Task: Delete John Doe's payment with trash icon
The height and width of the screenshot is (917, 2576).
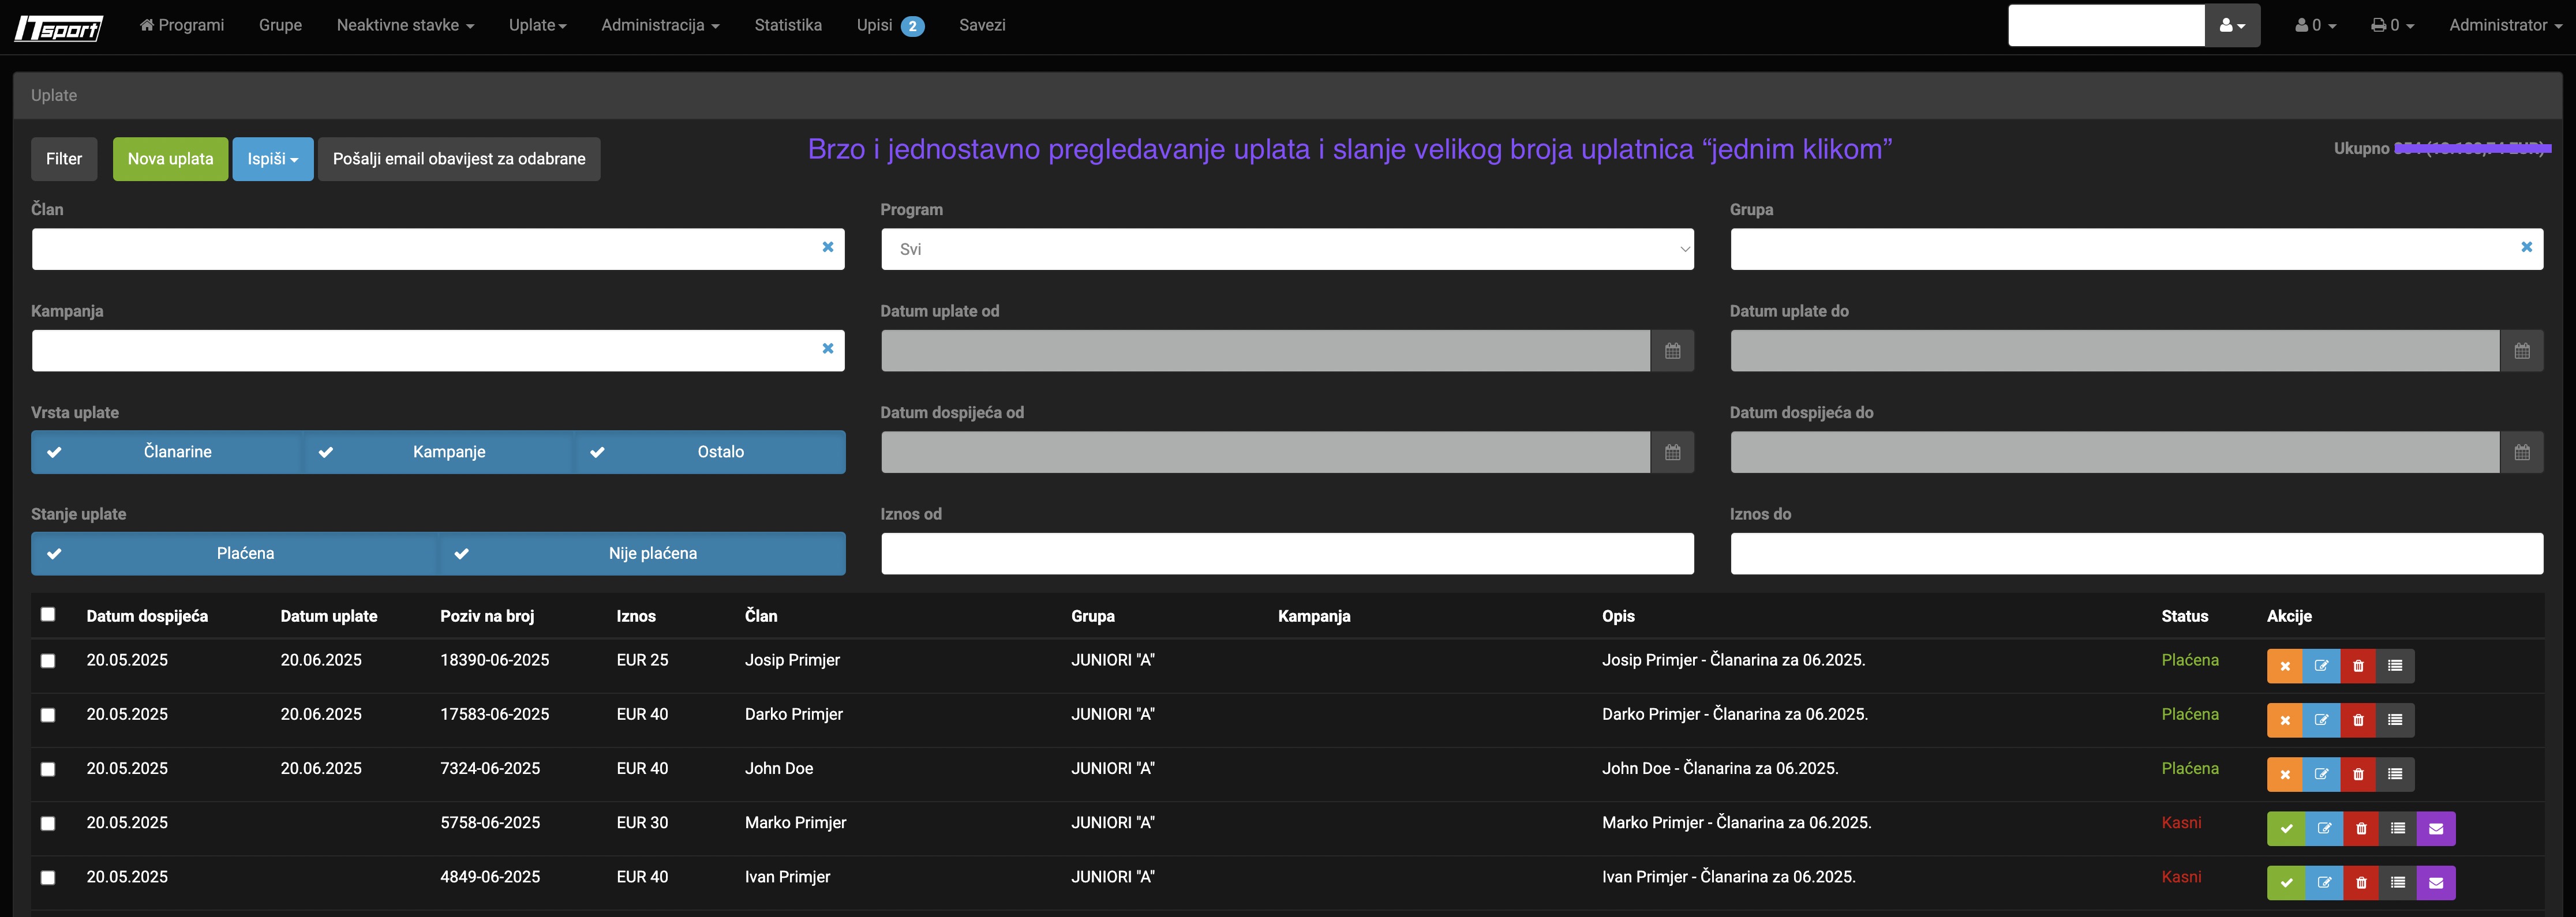Action: tap(2358, 774)
